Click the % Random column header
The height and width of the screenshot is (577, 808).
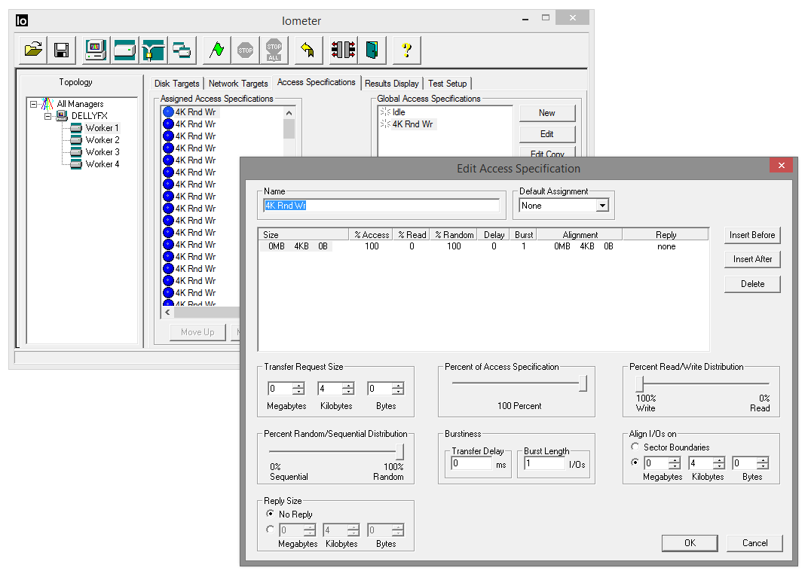click(454, 235)
